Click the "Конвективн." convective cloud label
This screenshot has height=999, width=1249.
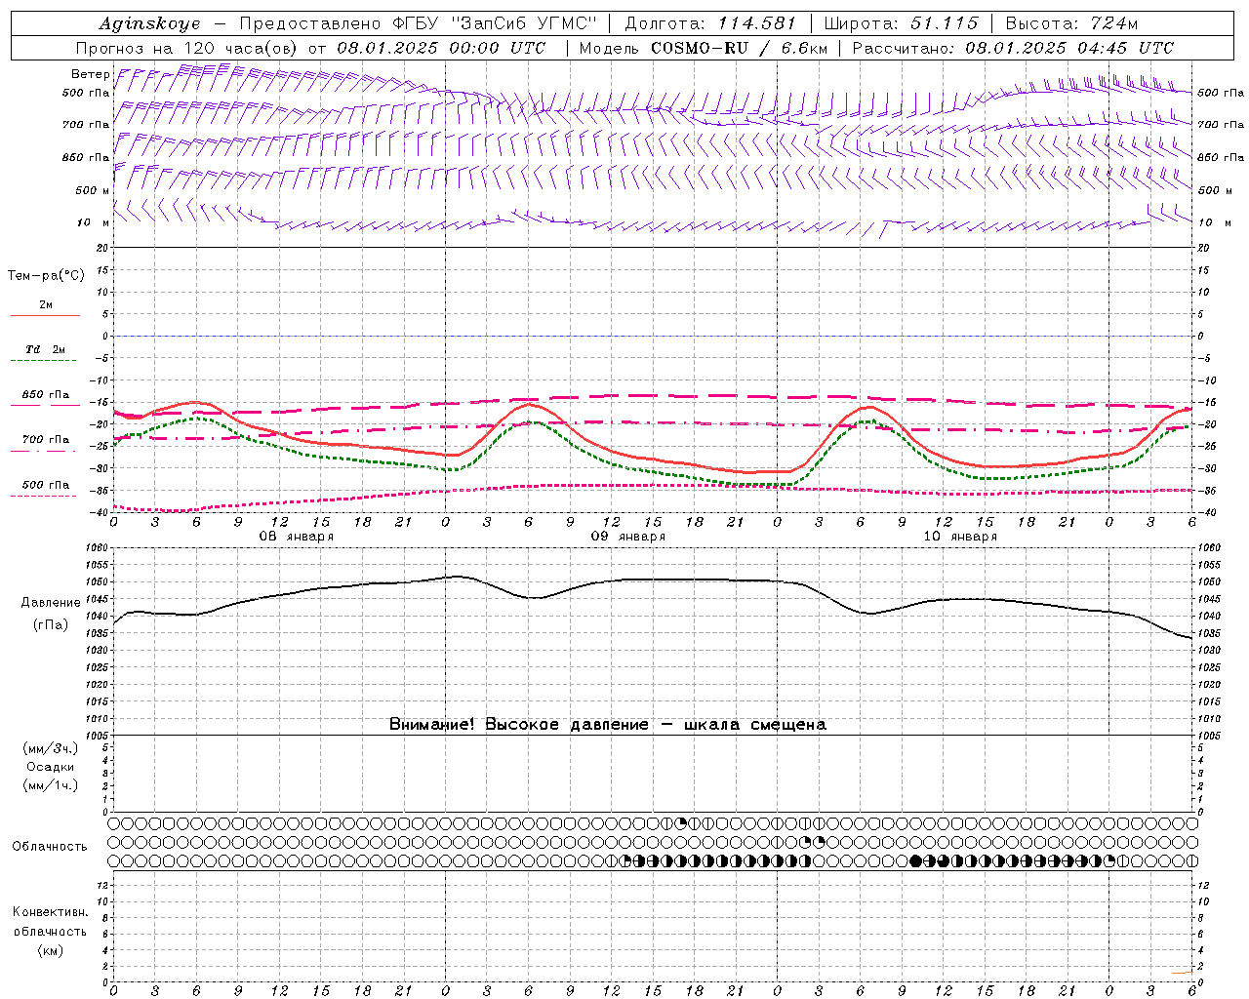[x=50, y=912]
